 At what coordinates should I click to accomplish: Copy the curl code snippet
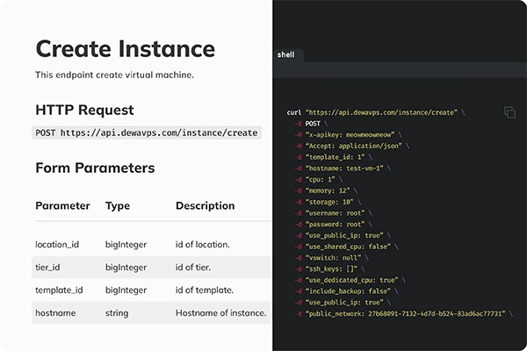(509, 112)
